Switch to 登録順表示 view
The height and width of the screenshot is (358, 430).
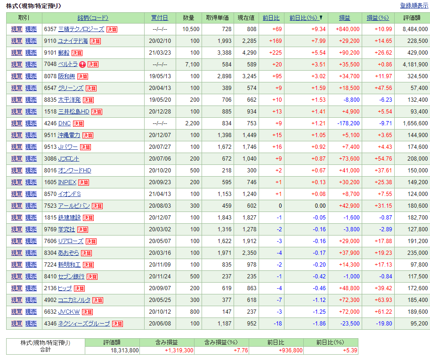pos(414,6)
